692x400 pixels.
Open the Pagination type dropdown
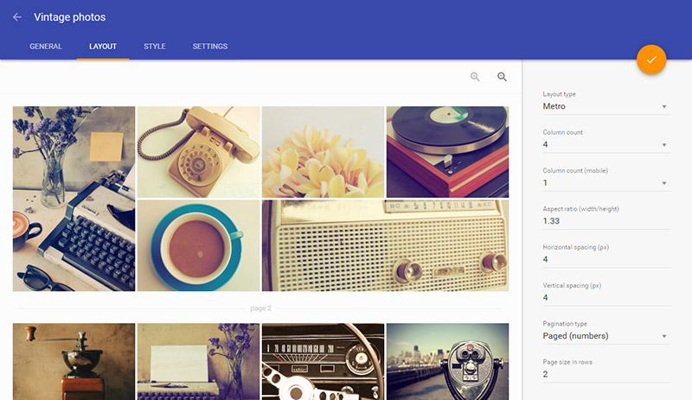click(606, 335)
